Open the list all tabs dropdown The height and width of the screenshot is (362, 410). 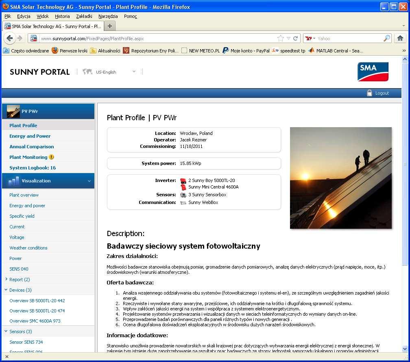pos(404,26)
